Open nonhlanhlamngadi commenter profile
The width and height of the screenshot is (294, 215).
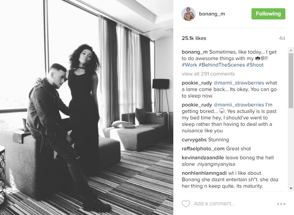204,173
